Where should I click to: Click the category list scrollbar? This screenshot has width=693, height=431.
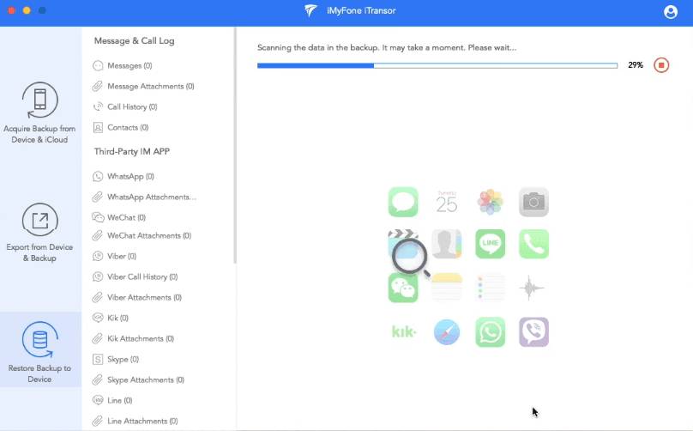coord(235,146)
